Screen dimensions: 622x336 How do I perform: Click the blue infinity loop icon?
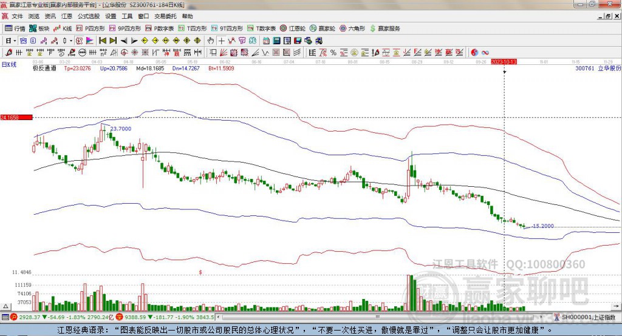point(485,52)
